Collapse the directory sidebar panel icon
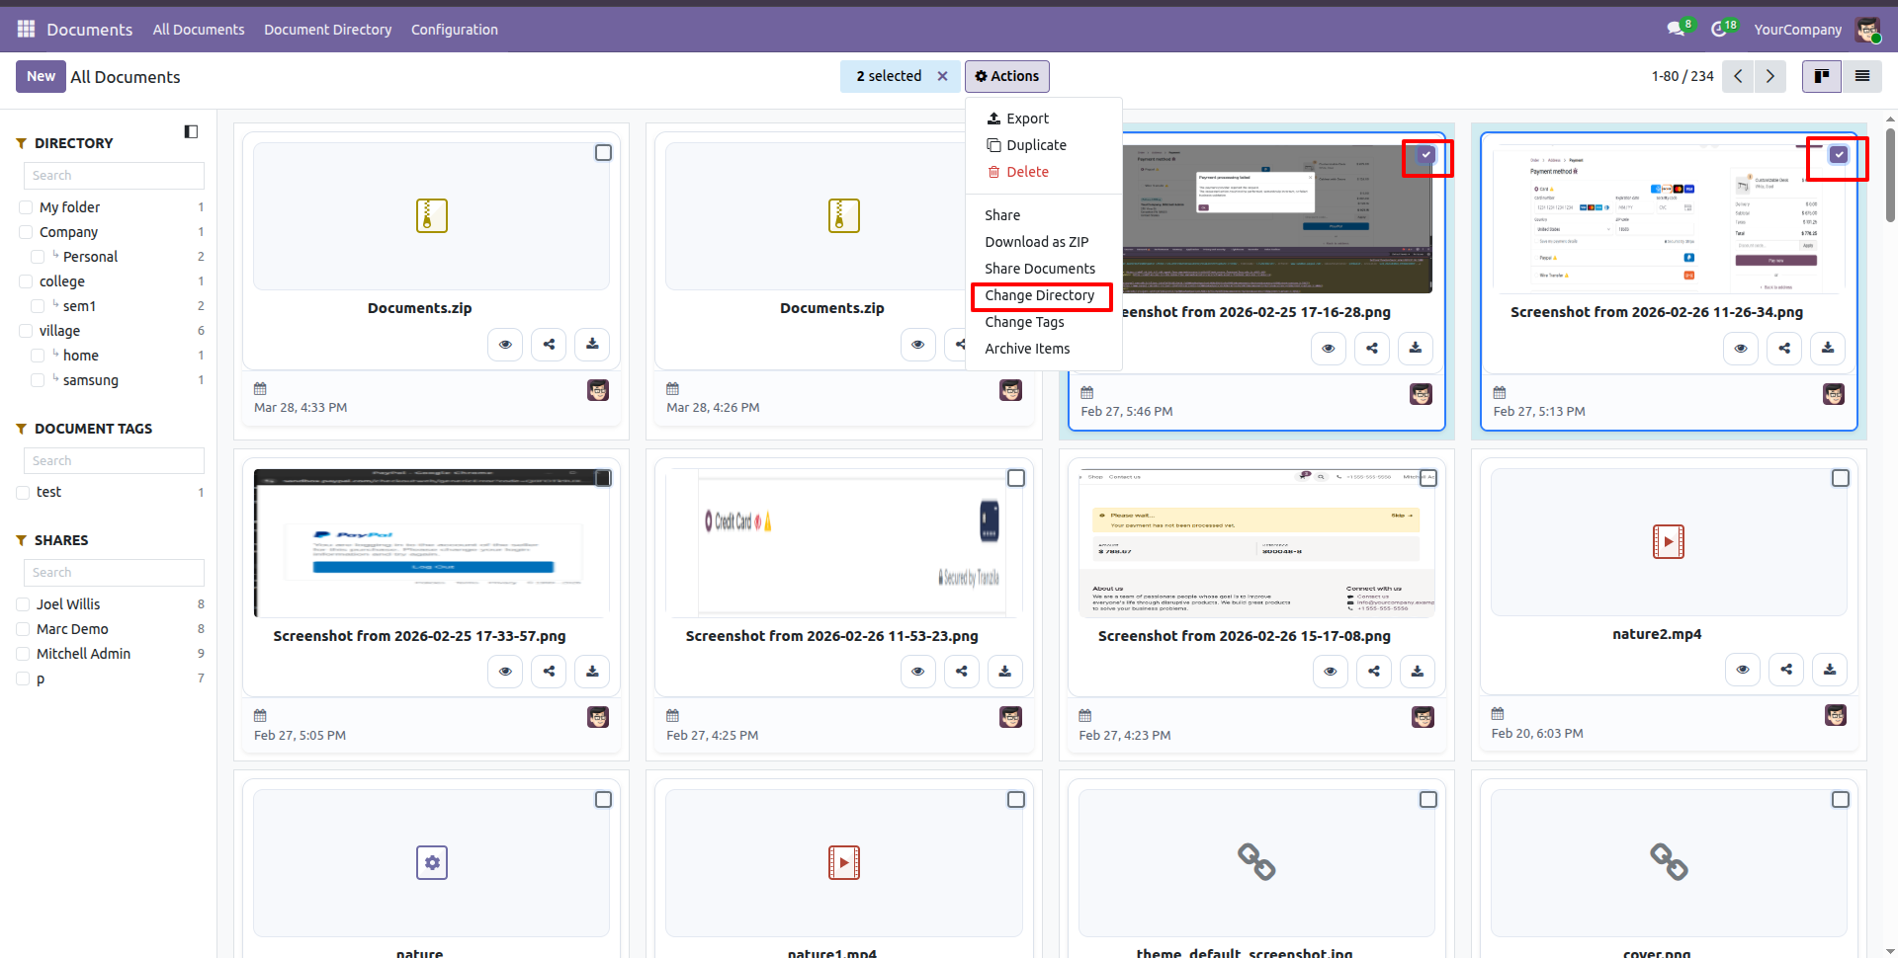 pyautogui.click(x=191, y=131)
